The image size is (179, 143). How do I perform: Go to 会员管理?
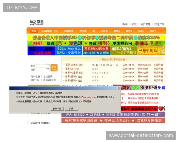145,24
